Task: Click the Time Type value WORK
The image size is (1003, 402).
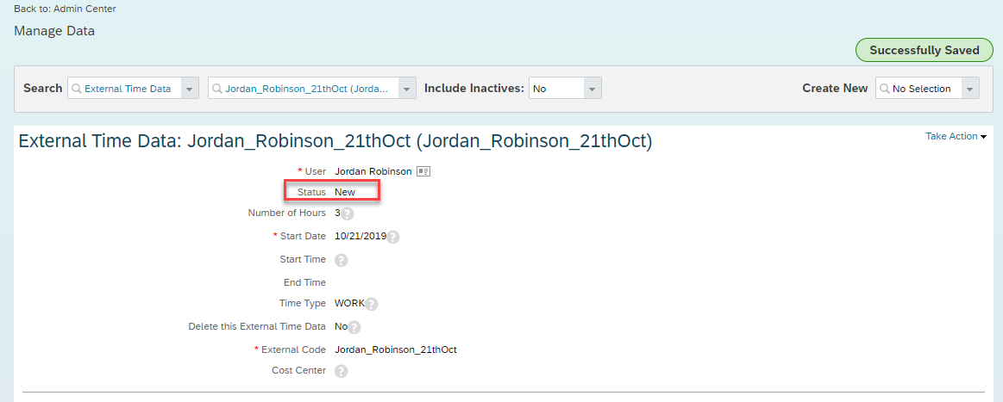Action: (349, 303)
